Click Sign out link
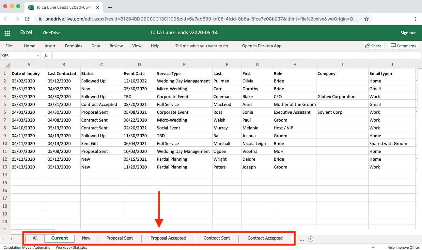Screen dimensions: 422x250 pyautogui.click(x=408, y=33)
